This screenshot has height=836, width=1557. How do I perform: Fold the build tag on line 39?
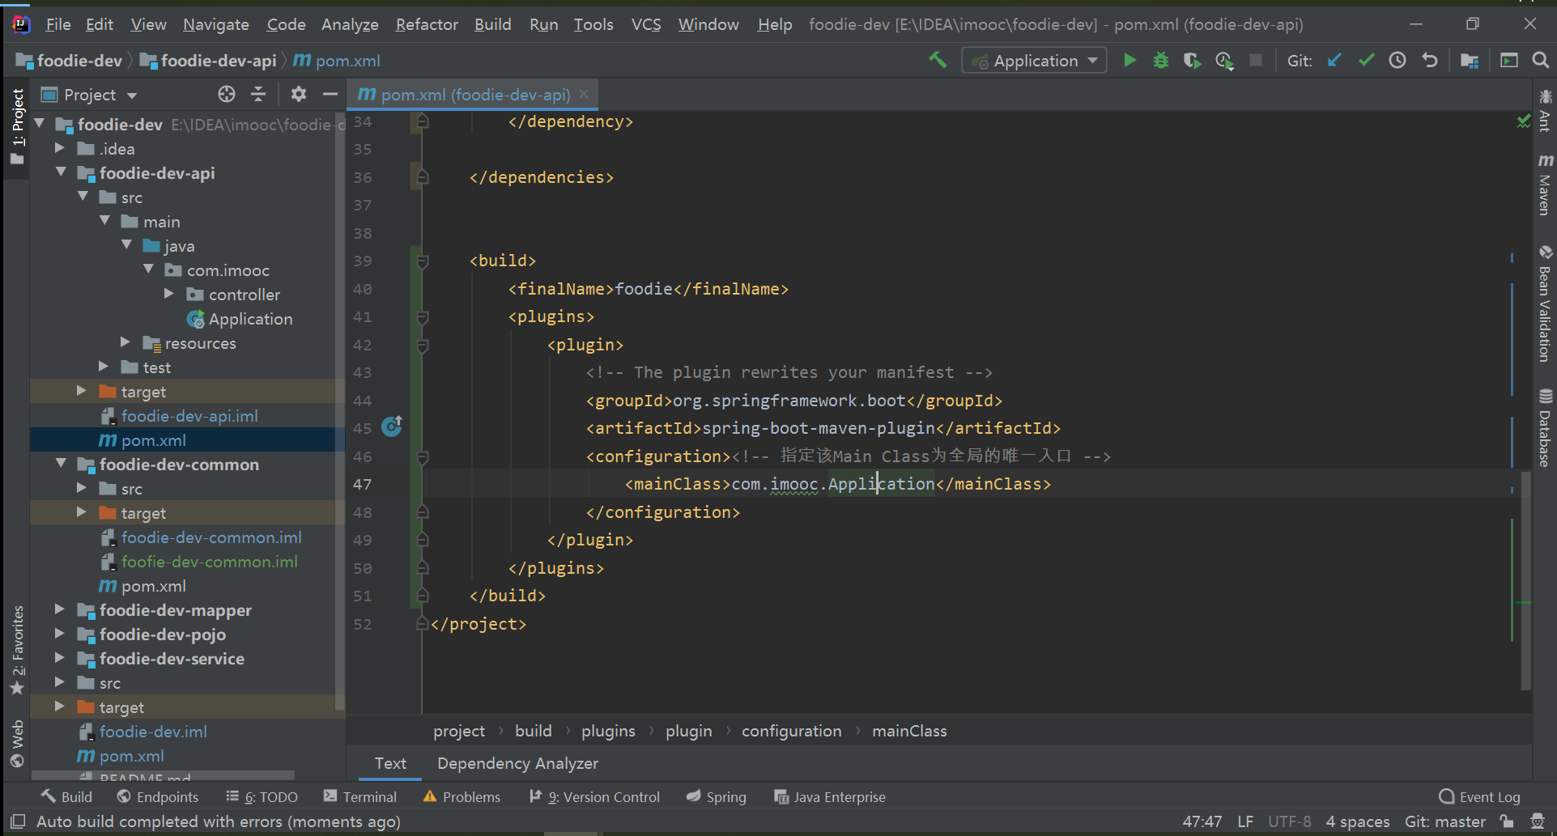click(422, 261)
